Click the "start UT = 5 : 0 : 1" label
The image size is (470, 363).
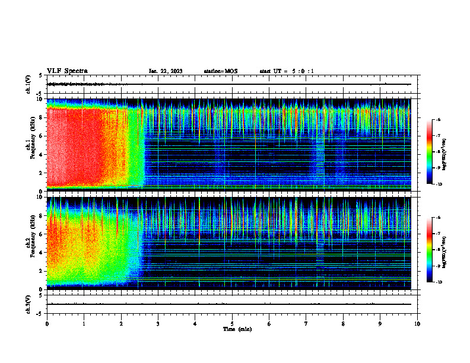[x=287, y=71]
